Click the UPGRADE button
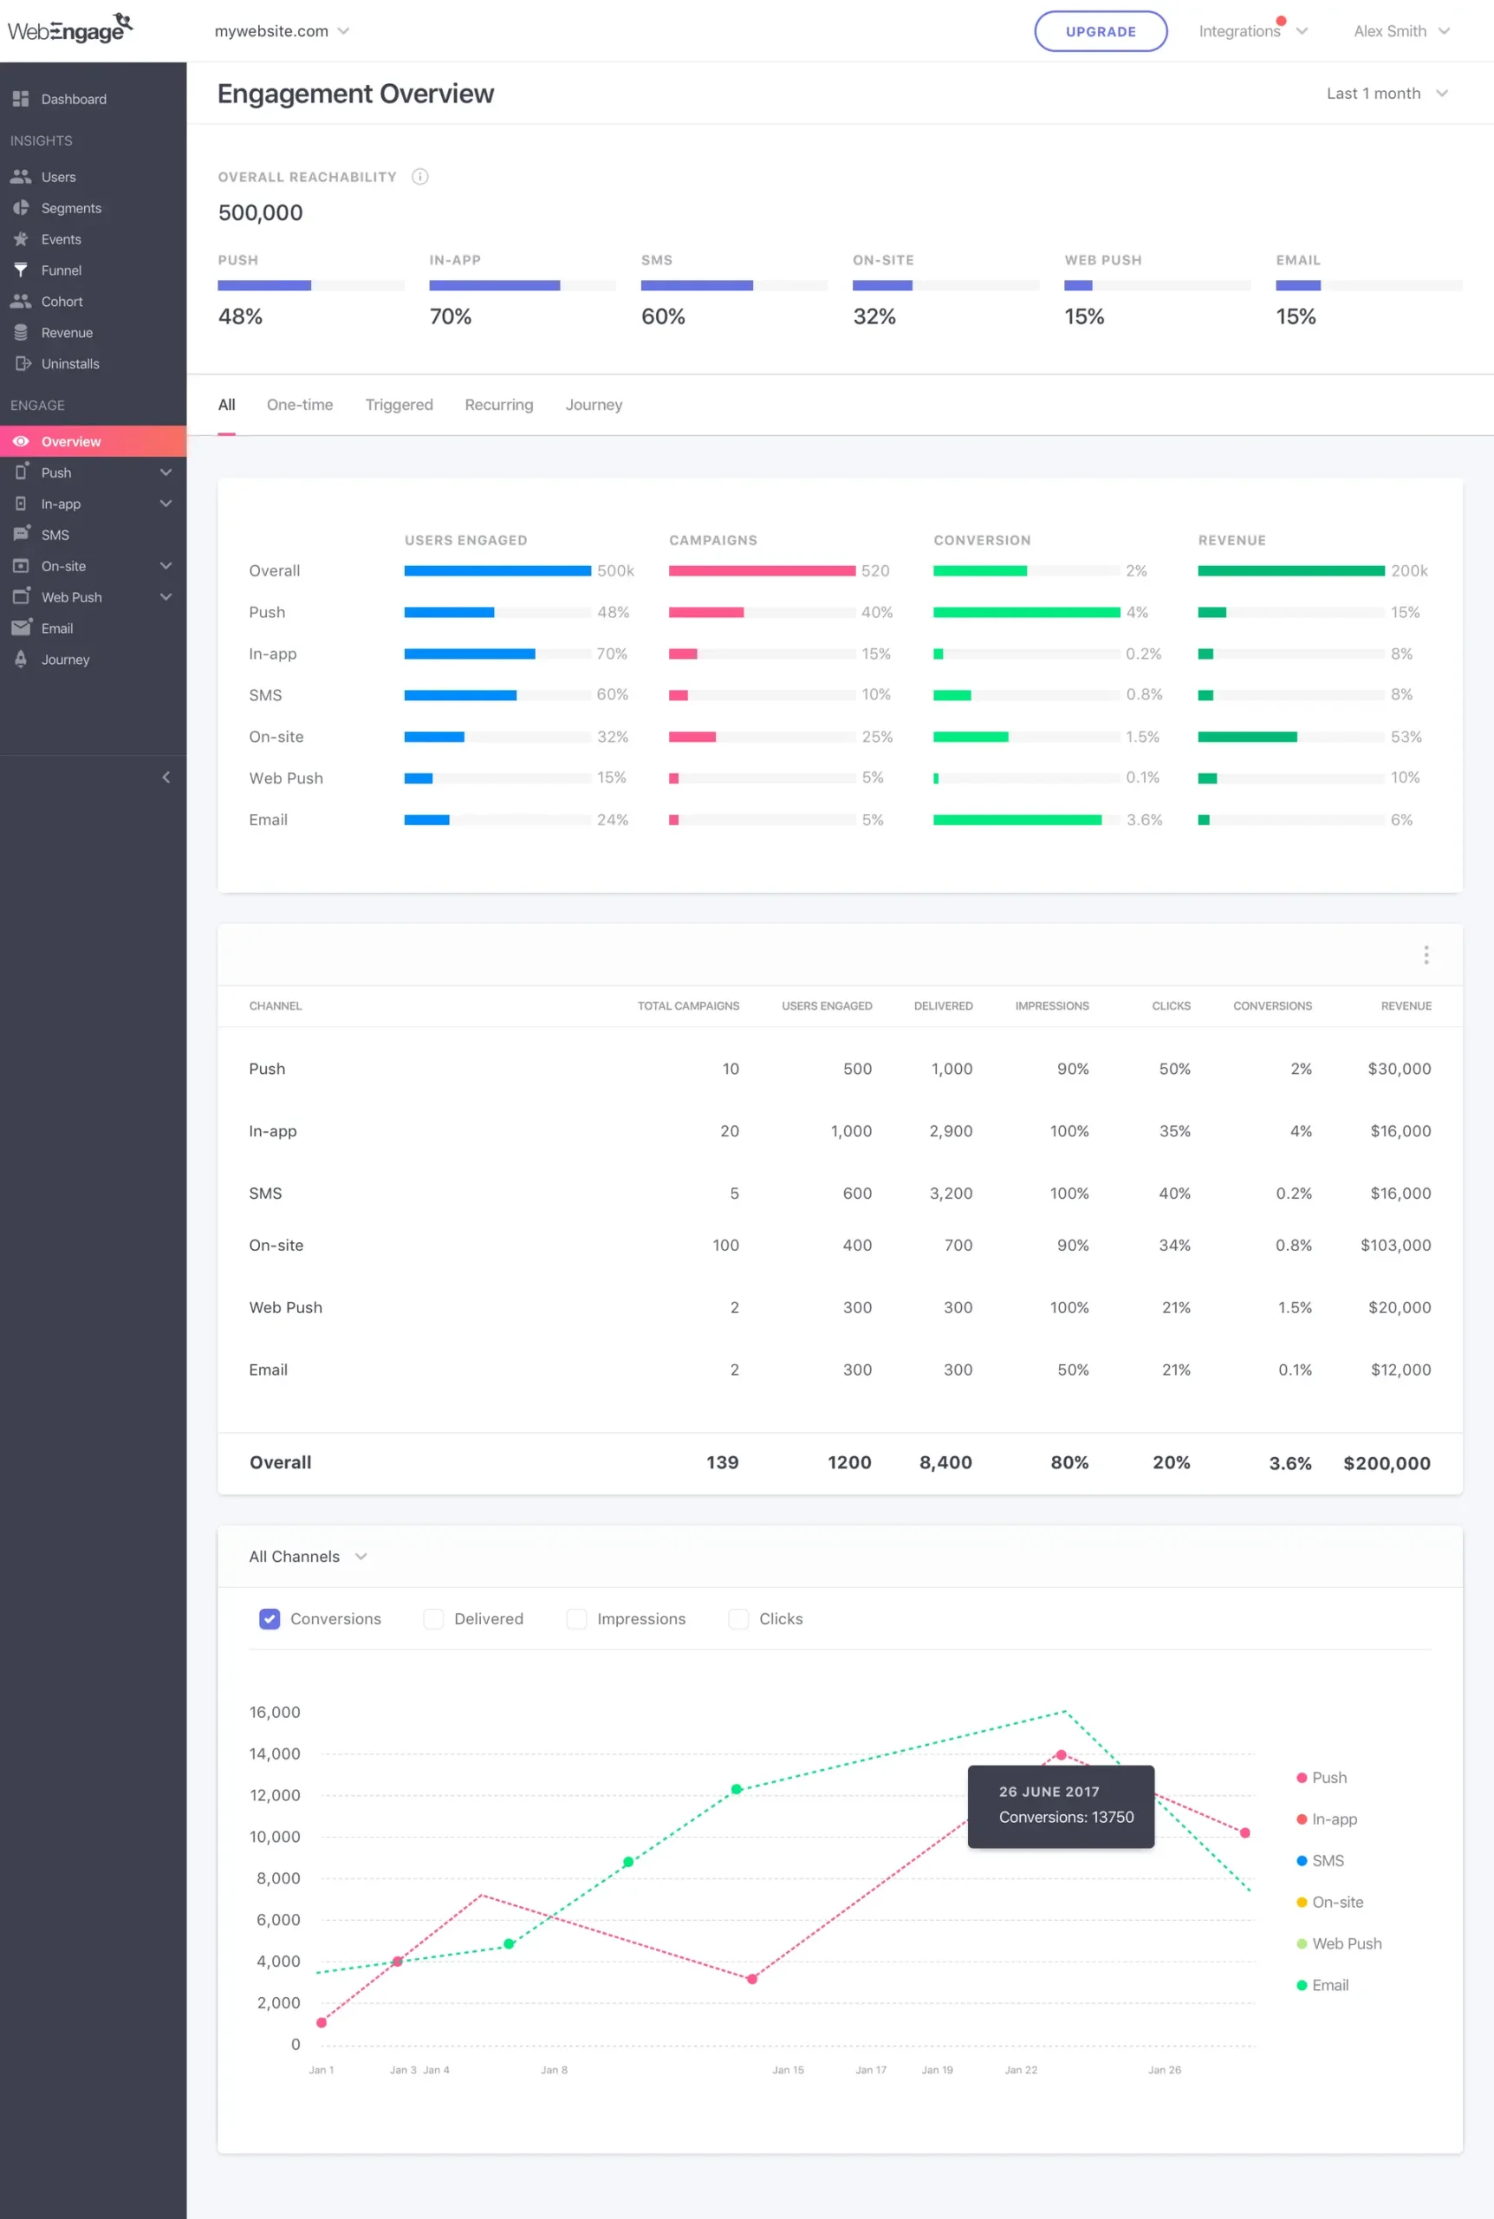Screen dimensions: 1494x2219 (1101, 30)
